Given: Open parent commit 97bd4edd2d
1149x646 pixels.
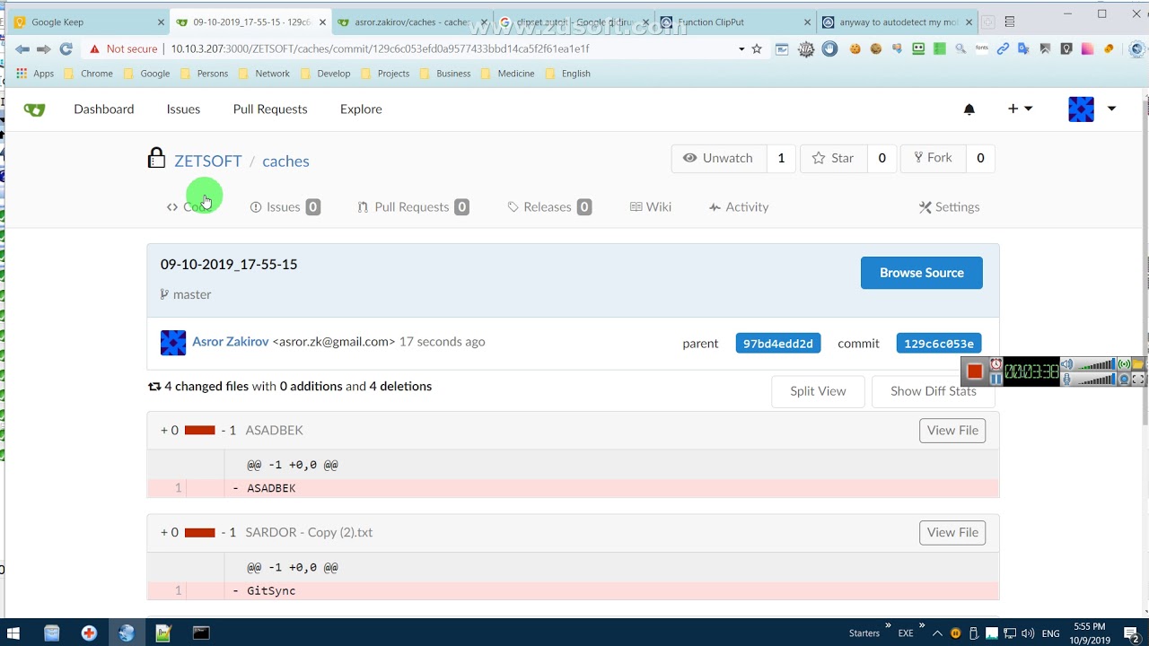Looking at the screenshot, I should tap(778, 344).
